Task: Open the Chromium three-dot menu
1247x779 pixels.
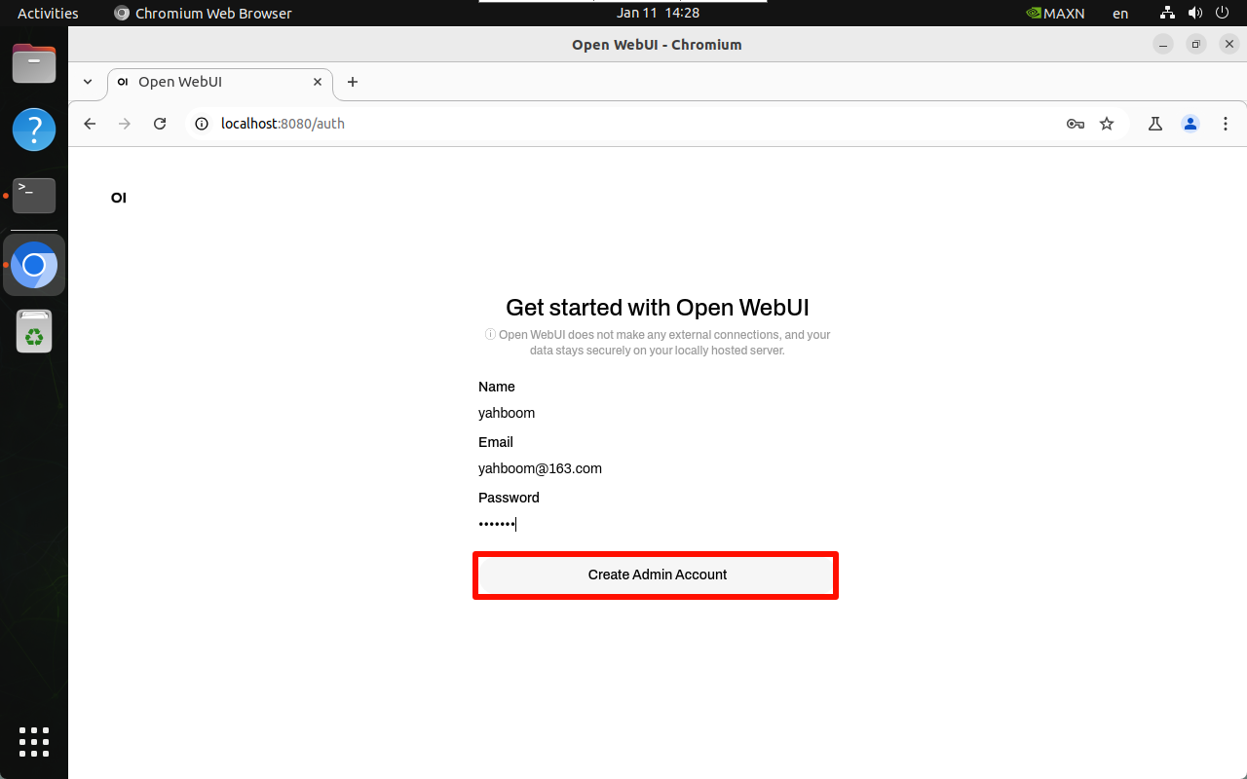Action: [x=1226, y=124]
